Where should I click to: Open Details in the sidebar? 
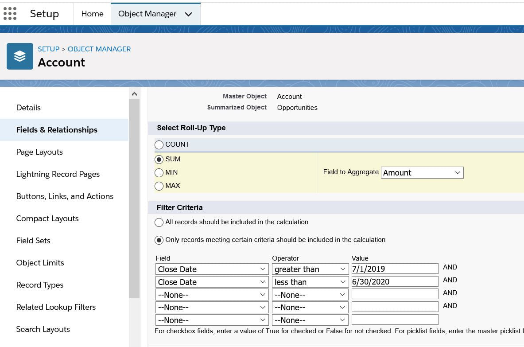point(28,108)
